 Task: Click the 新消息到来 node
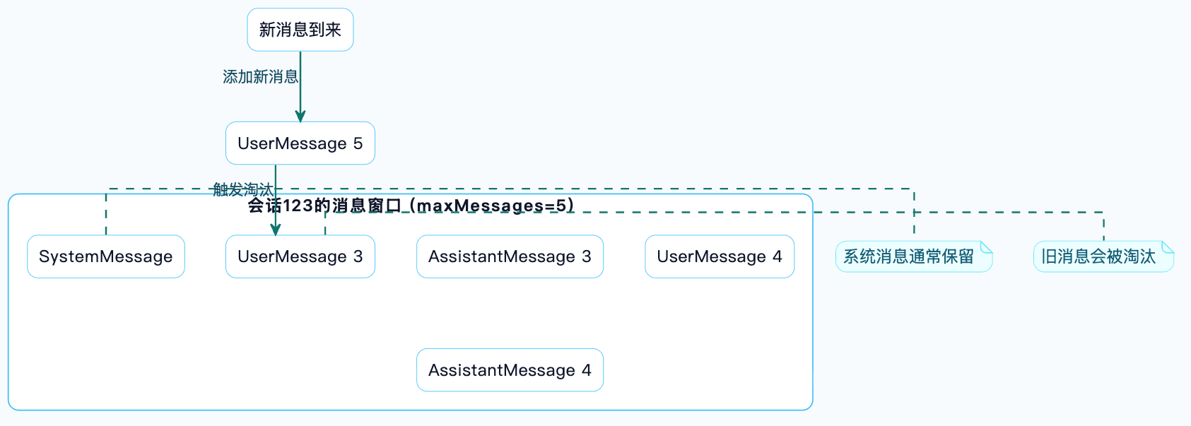tap(300, 30)
